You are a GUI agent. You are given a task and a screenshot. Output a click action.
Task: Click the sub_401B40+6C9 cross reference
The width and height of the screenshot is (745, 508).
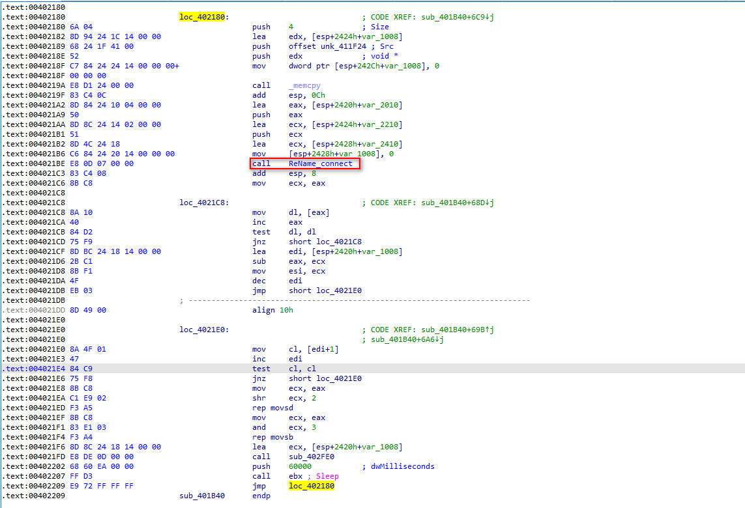click(x=454, y=17)
